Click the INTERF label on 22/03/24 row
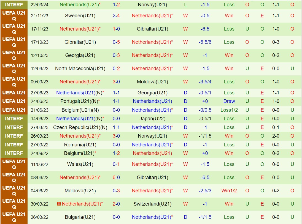Screen dimensions: 302x224 coord(14,5)
